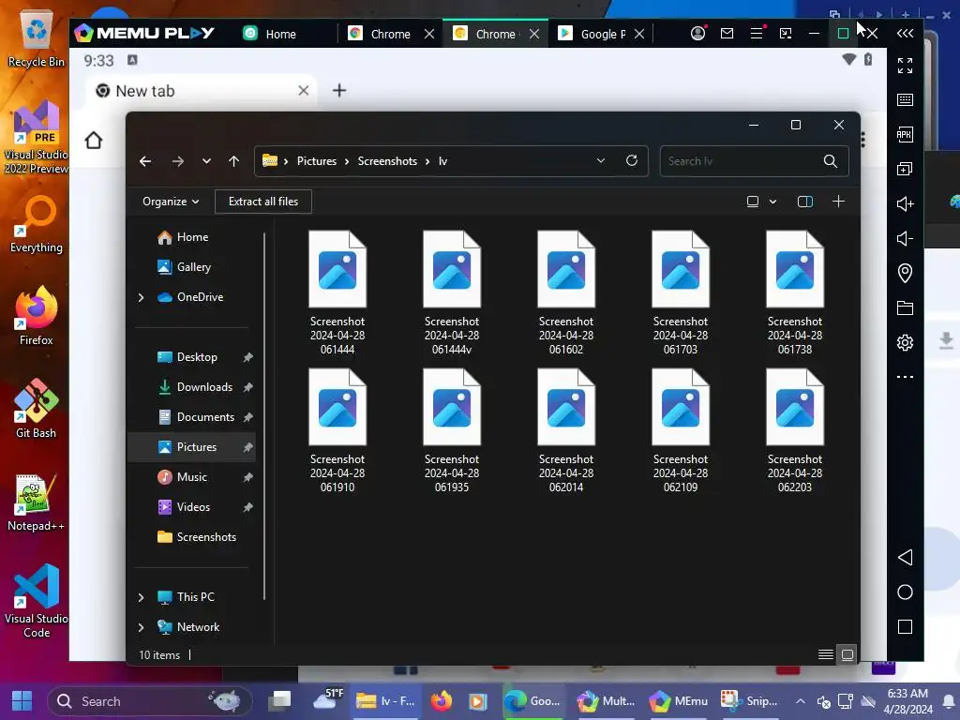This screenshot has height=720, width=960.
Task: Open Home in navigation pane
Action: point(191,237)
